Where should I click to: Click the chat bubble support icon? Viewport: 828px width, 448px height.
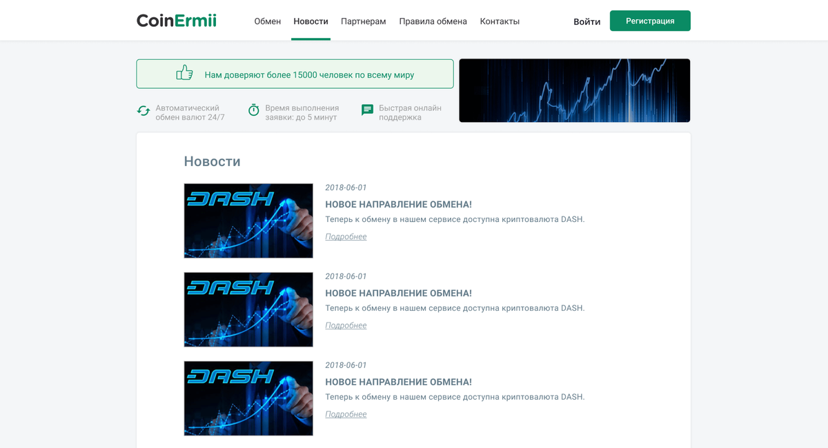[x=367, y=110]
